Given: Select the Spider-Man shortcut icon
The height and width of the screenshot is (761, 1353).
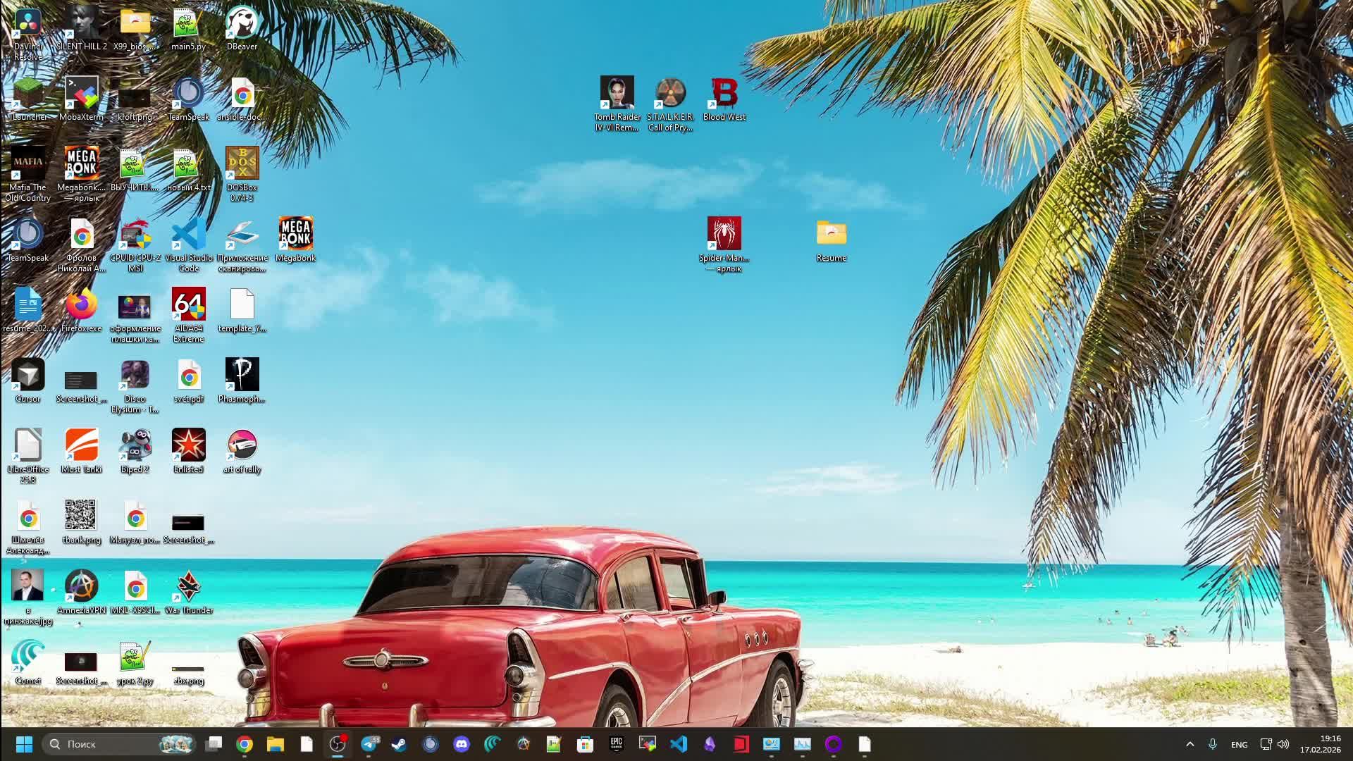Looking at the screenshot, I should coord(724,235).
